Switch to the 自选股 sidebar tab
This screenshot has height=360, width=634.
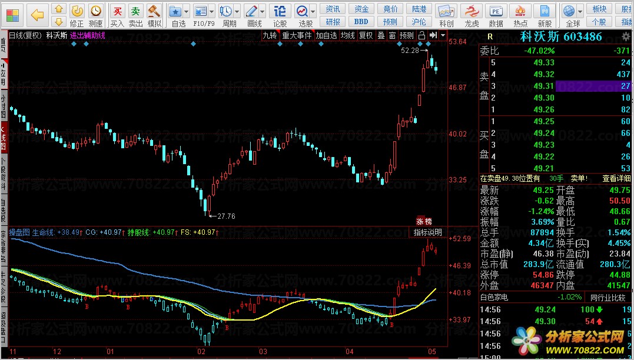point(3,211)
